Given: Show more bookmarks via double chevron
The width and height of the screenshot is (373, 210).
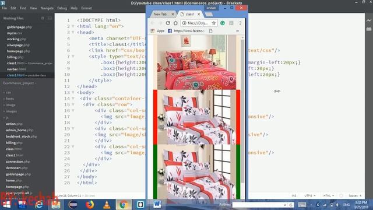Looking at the screenshot, I should coord(237,31).
